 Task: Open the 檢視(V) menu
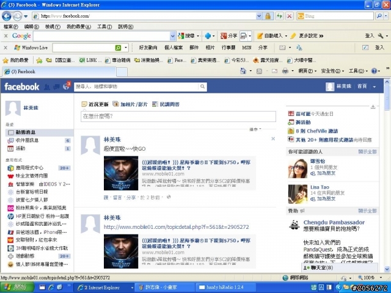53,27
